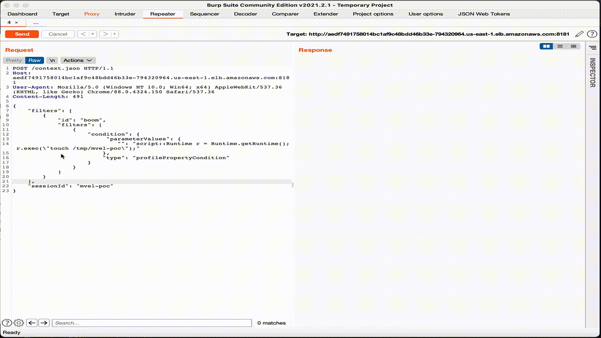Screen dimensions: 601x338
Task: Open search help question mark icon
Action: pos(7,323)
